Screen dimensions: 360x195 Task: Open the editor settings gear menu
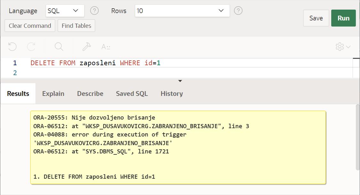(343, 47)
